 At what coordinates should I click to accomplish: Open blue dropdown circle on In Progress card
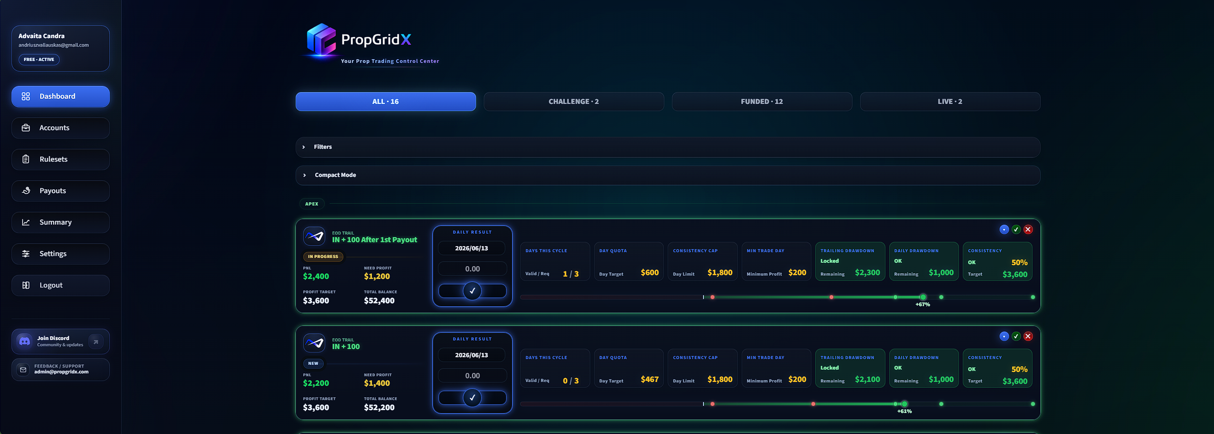1004,229
